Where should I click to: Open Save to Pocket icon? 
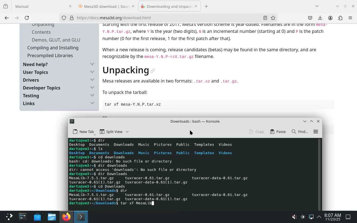[x=310, y=18]
